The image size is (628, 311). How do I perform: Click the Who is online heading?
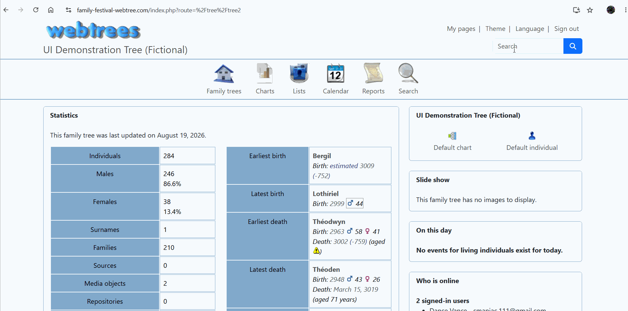pos(437,281)
